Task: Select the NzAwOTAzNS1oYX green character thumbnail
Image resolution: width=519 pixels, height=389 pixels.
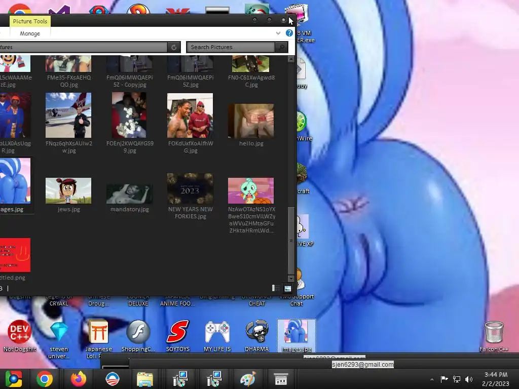Action: (251, 190)
